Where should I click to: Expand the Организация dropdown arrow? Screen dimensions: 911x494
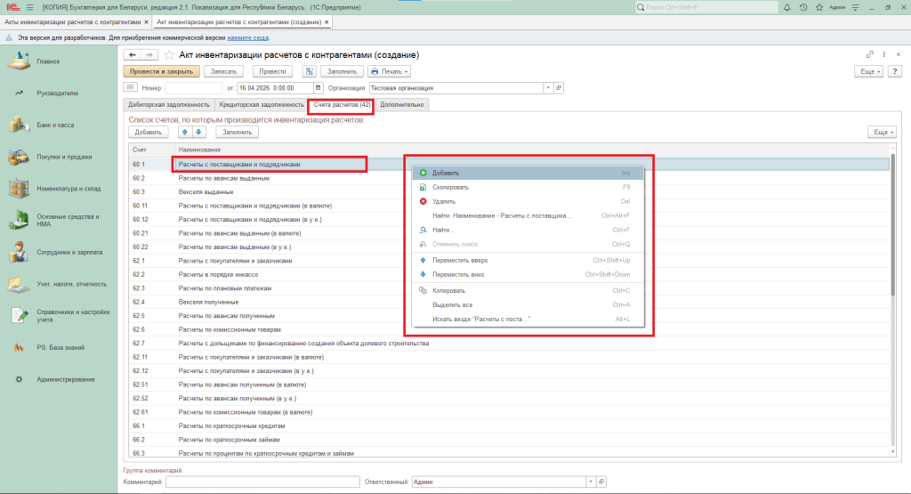point(548,88)
